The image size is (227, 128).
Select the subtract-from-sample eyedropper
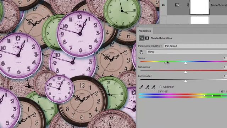153,87
